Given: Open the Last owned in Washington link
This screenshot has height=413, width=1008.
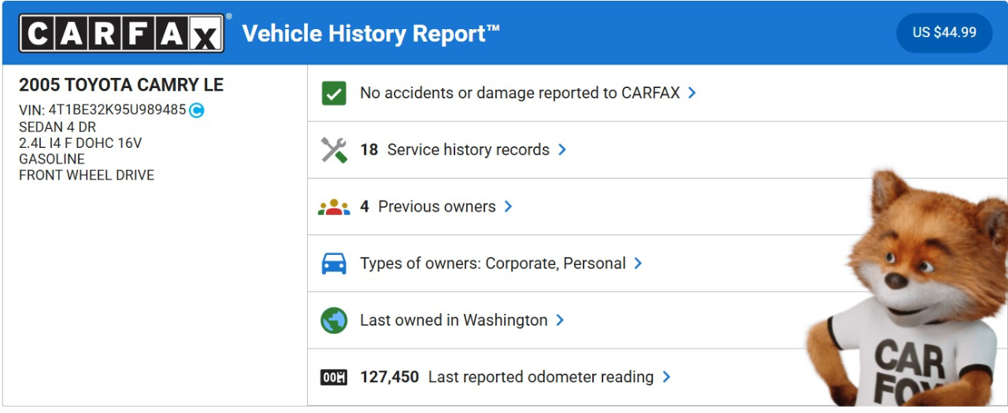Looking at the screenshot, I should [x=454, y=320].
